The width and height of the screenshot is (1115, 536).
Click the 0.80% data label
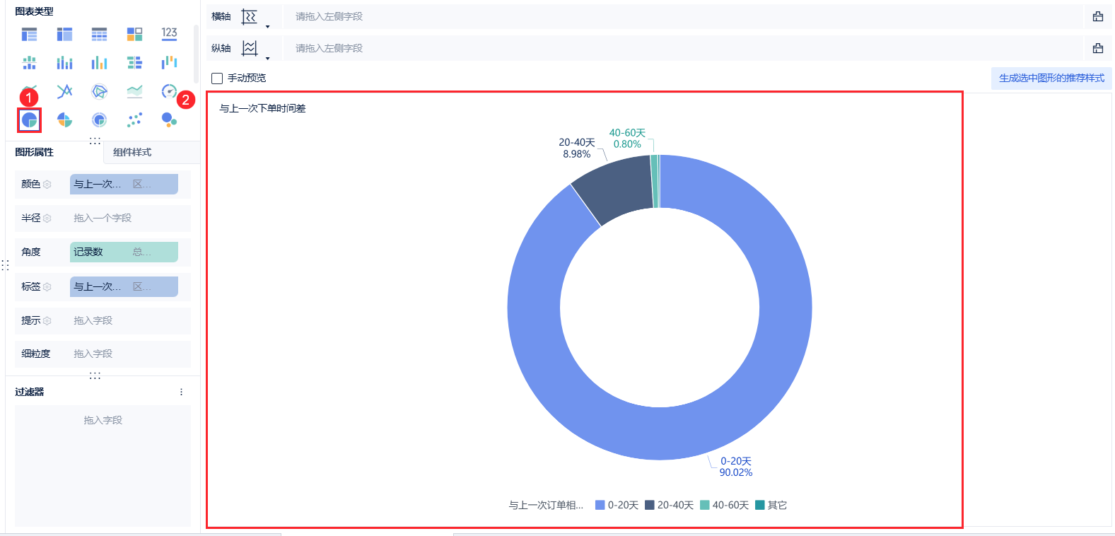[627, 144]
